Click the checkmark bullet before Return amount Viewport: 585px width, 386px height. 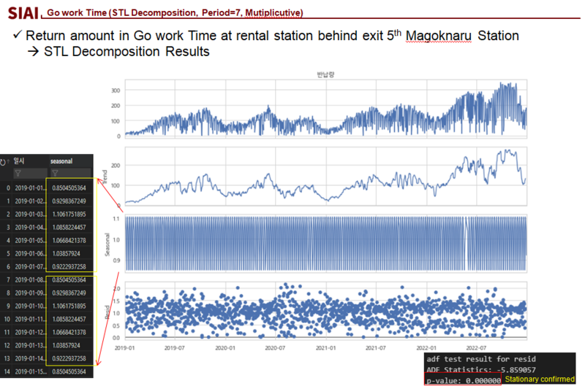[x=17, y=36]
